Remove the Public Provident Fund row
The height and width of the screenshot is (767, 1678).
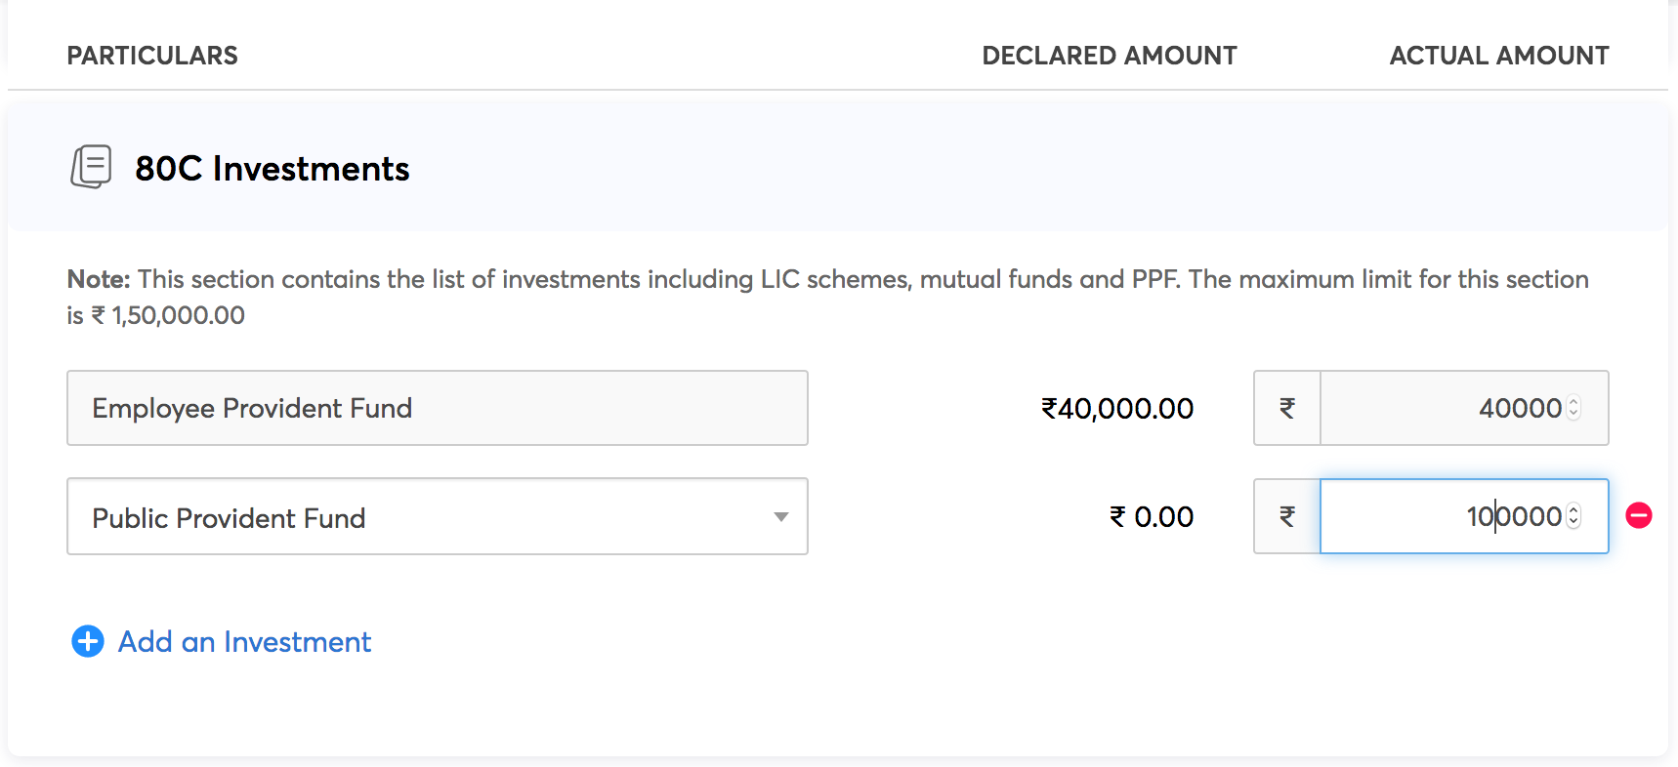click(x=1638, y=515)
